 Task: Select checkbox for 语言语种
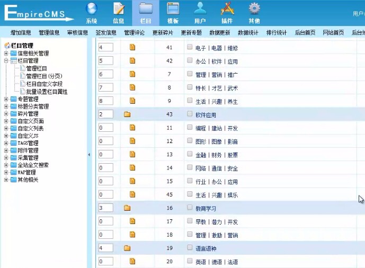190,247
